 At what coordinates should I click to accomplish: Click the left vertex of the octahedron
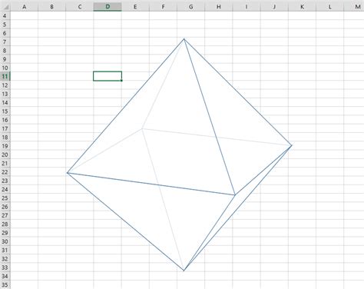pos(68,173)
